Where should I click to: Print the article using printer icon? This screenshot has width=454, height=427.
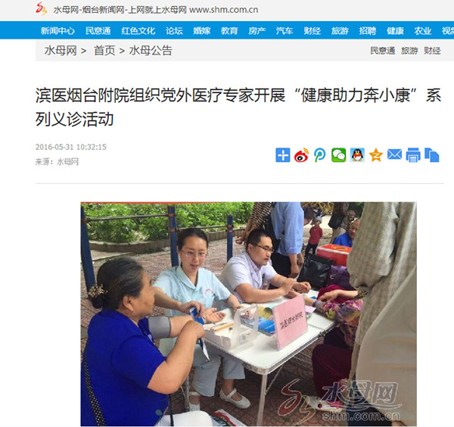coord(413,155)
